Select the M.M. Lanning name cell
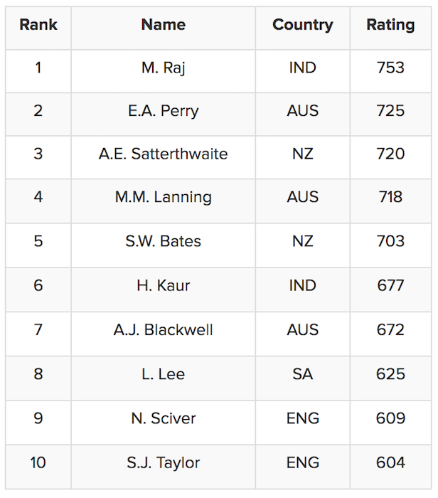 [164, 198]
